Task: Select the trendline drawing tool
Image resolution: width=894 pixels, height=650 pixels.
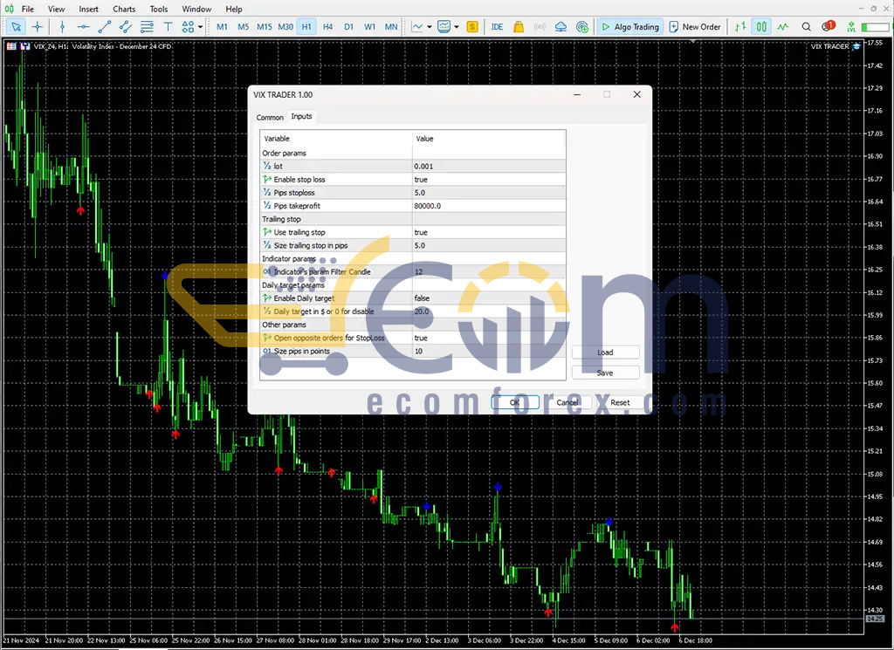Action: pos(105,27)
